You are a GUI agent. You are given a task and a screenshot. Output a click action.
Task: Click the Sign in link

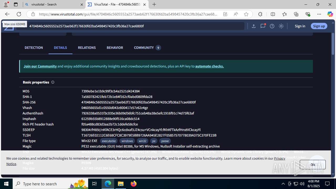point(300,26)
